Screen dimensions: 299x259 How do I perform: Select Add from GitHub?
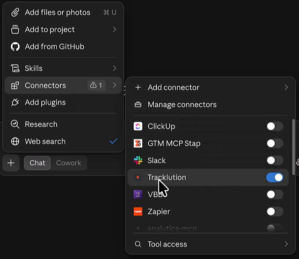pos(63,46)
